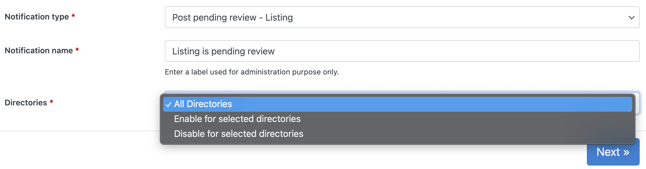This screenshot has width=646, height=169.
Task: Click the red asterisk after Directories
Action: point(51,102)
